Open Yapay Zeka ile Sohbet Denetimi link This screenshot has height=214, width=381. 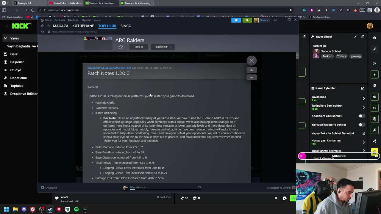click(x=363, y=134)
